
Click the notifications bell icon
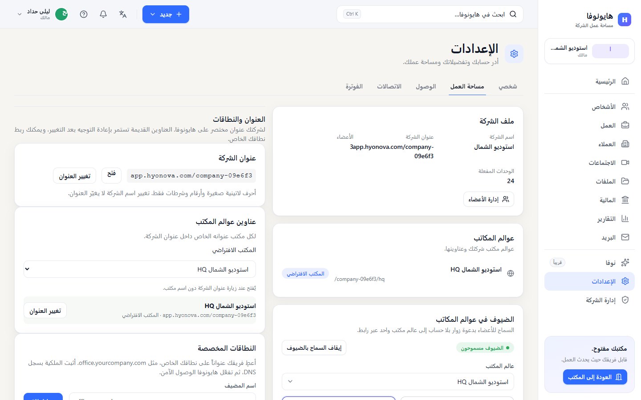tap(103, 14)
